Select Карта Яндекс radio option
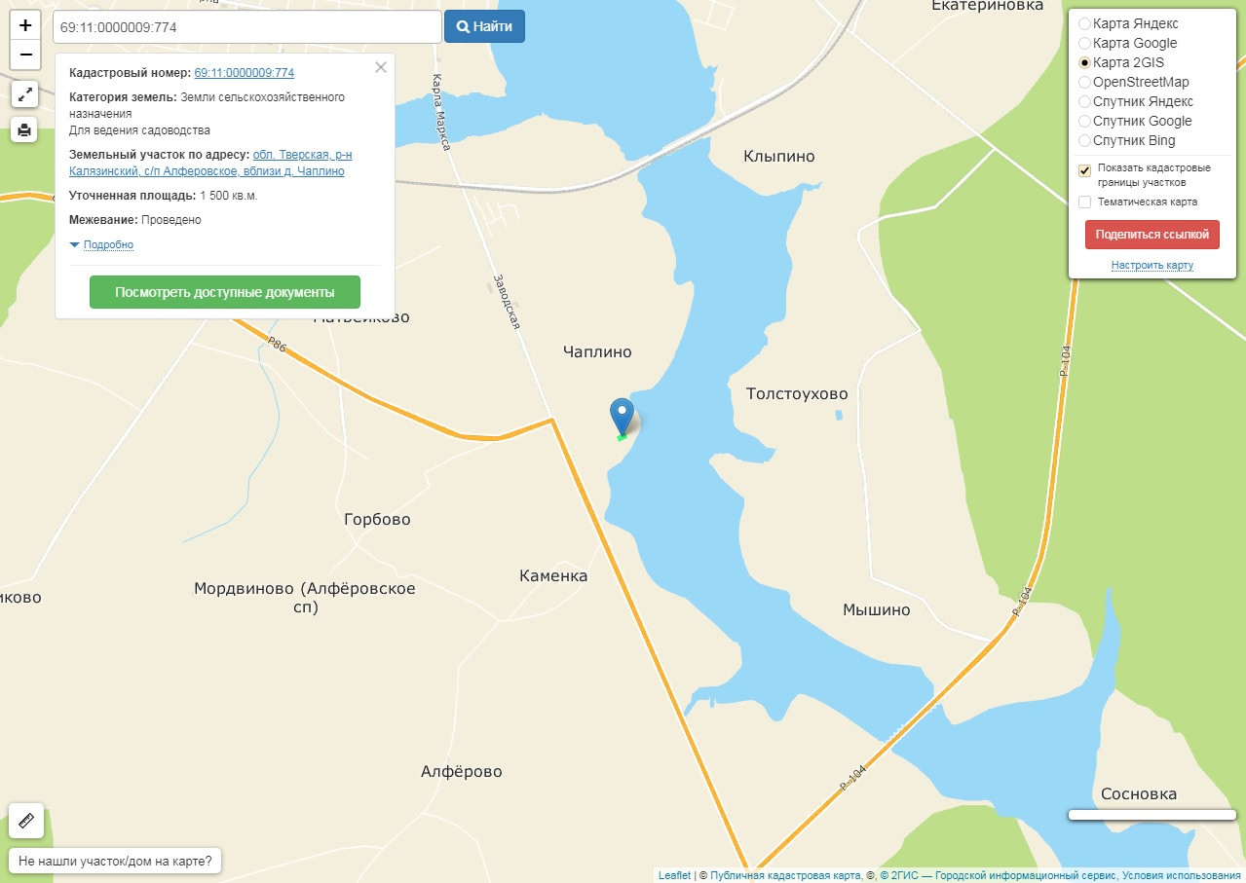 pos(1084,23)
